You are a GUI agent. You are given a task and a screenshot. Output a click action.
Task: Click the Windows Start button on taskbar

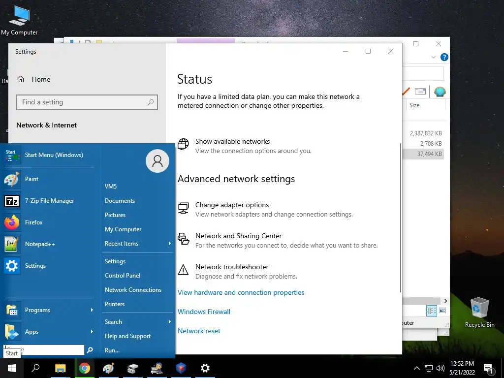point(12,368)
